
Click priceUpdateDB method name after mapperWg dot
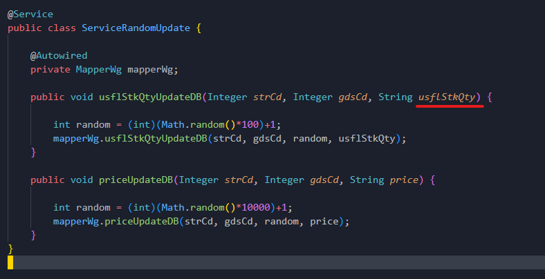point(142,222)
